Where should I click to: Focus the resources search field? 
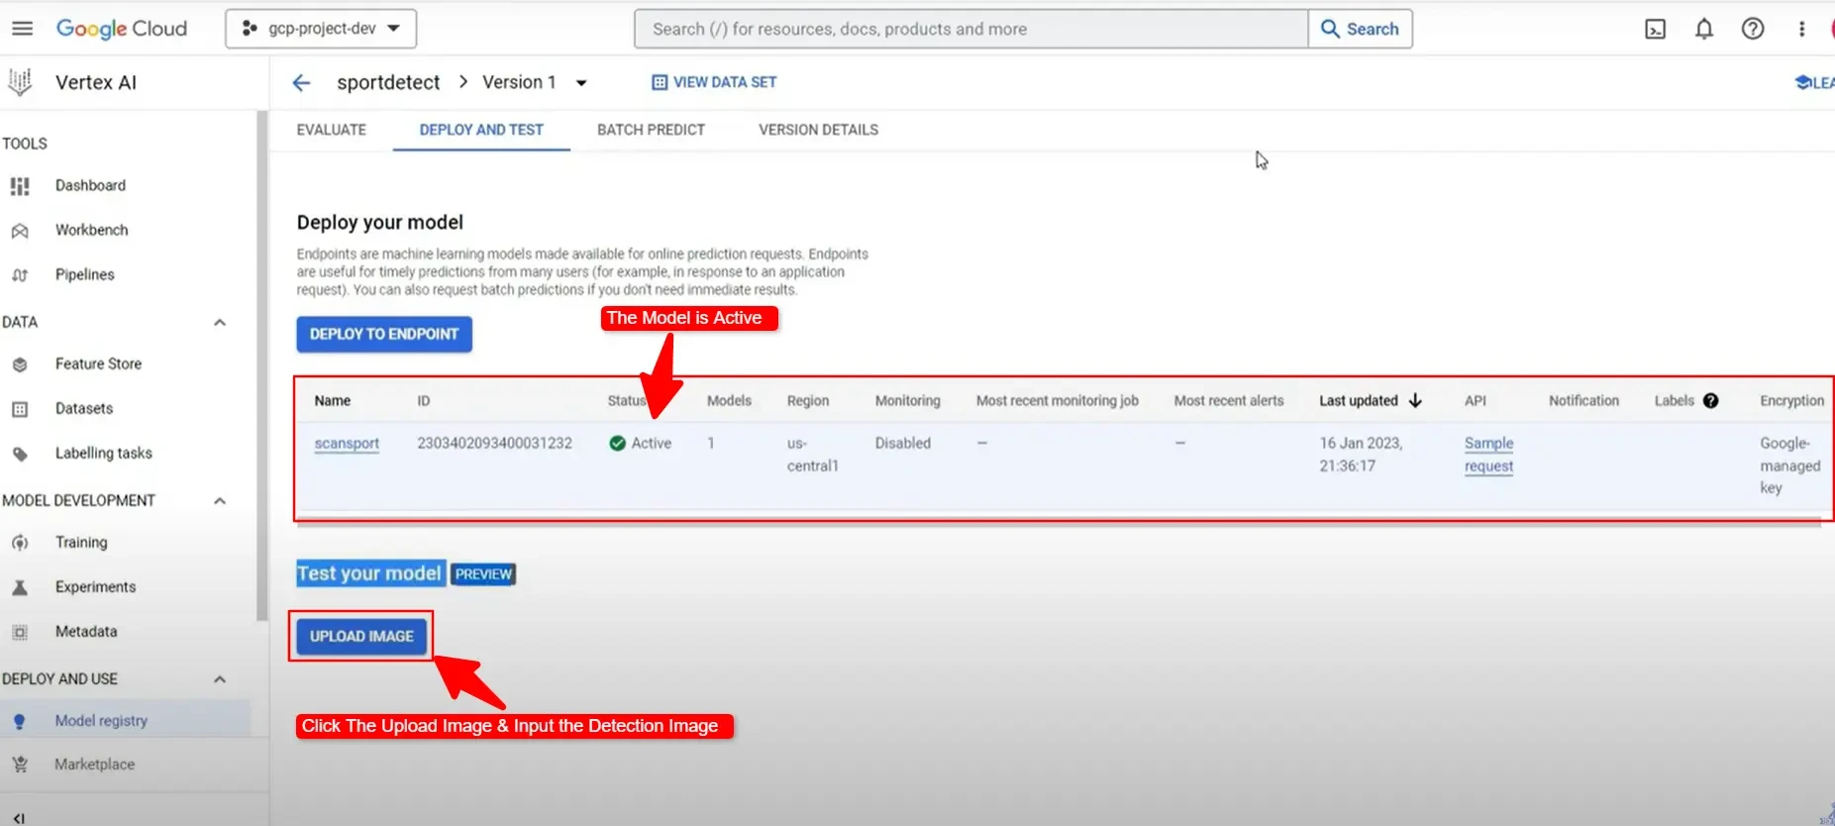click(x=970, y=29)
